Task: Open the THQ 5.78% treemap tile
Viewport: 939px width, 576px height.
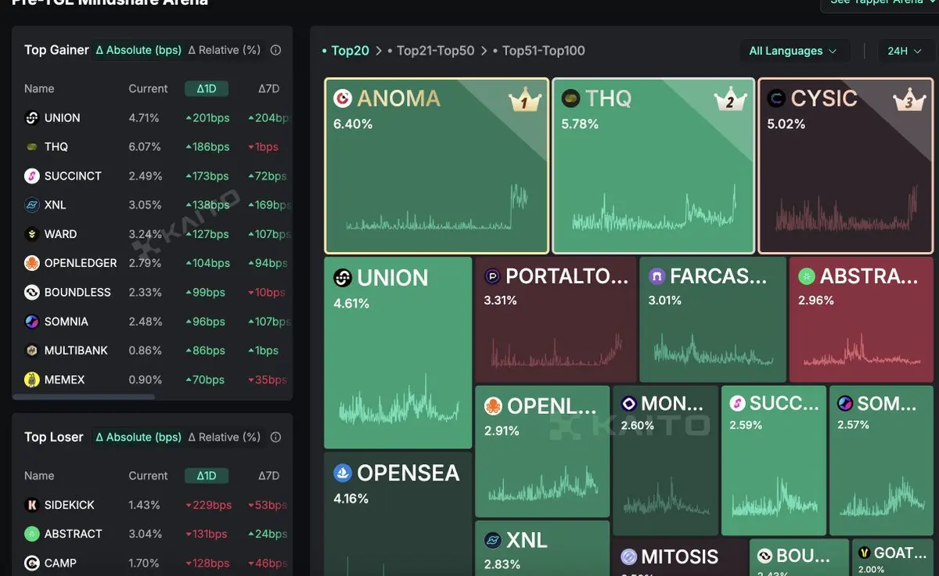Action: tap(653, 166)
